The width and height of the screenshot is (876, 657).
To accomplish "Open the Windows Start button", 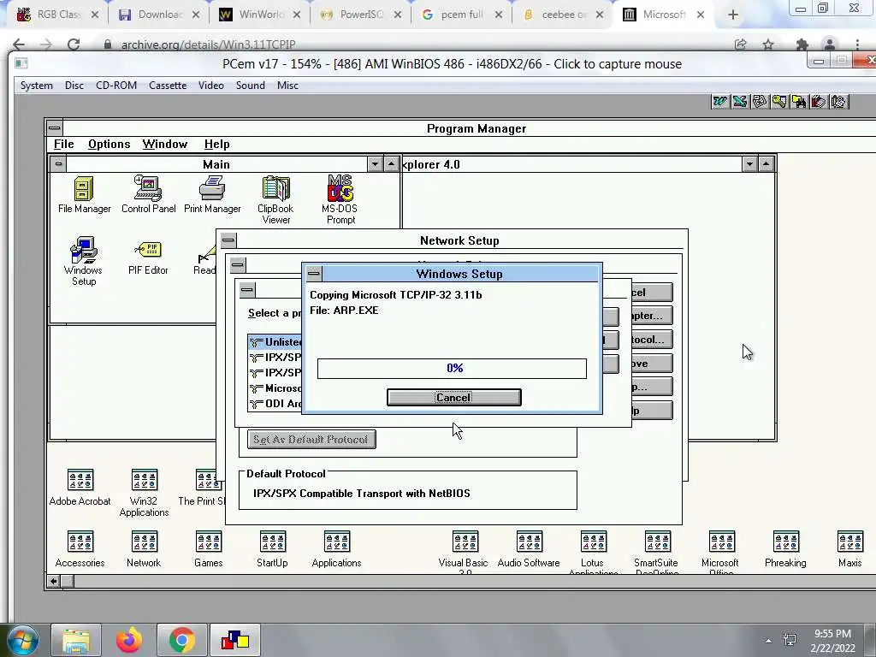I will (x=22, y=640).
